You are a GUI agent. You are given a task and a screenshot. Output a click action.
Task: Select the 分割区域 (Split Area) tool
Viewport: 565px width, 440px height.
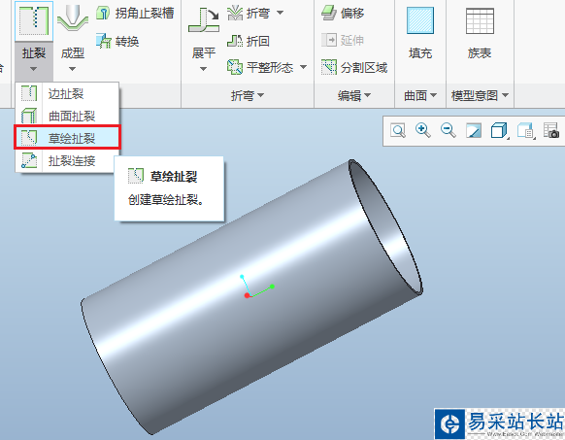click(x=354, y=67)
